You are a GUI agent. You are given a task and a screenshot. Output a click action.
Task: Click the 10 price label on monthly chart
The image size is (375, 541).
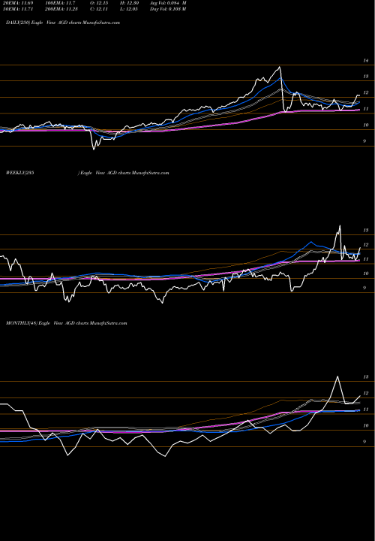366,426
